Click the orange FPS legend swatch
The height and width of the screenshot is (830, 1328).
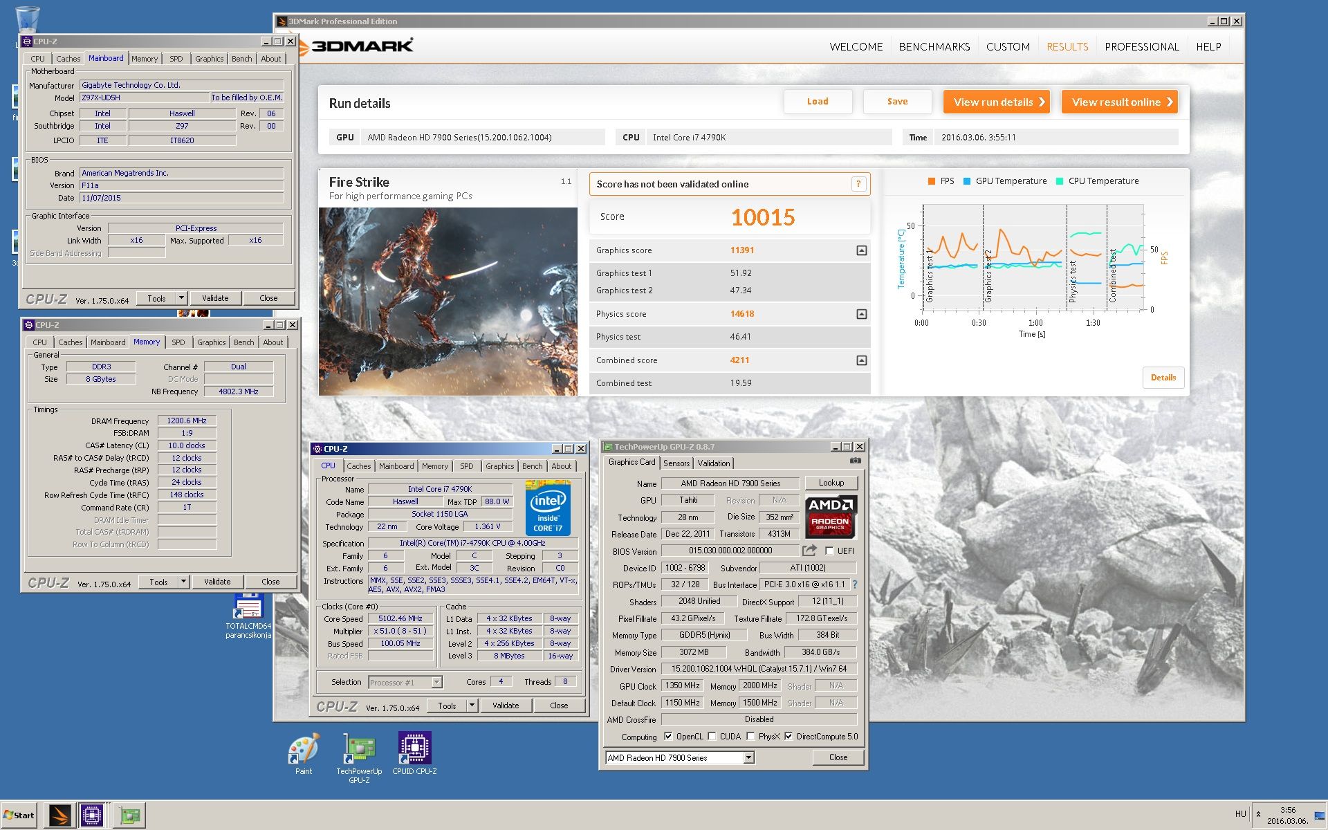[931, 181]
